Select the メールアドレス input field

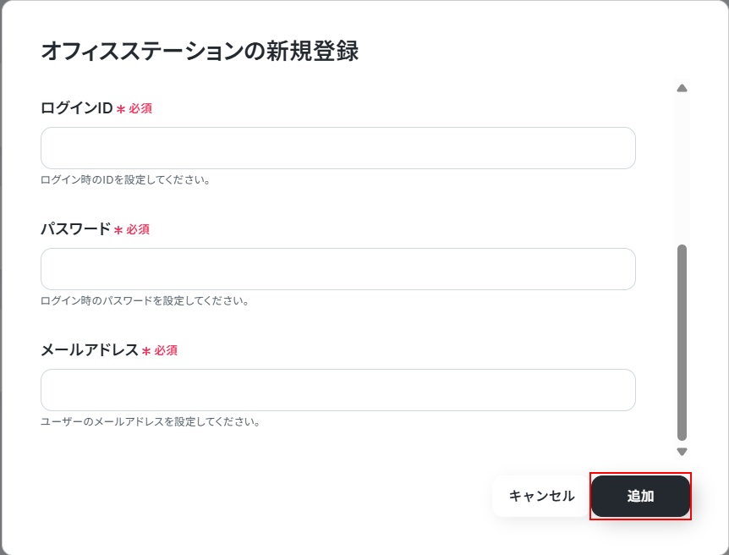[x=338, y=390]
